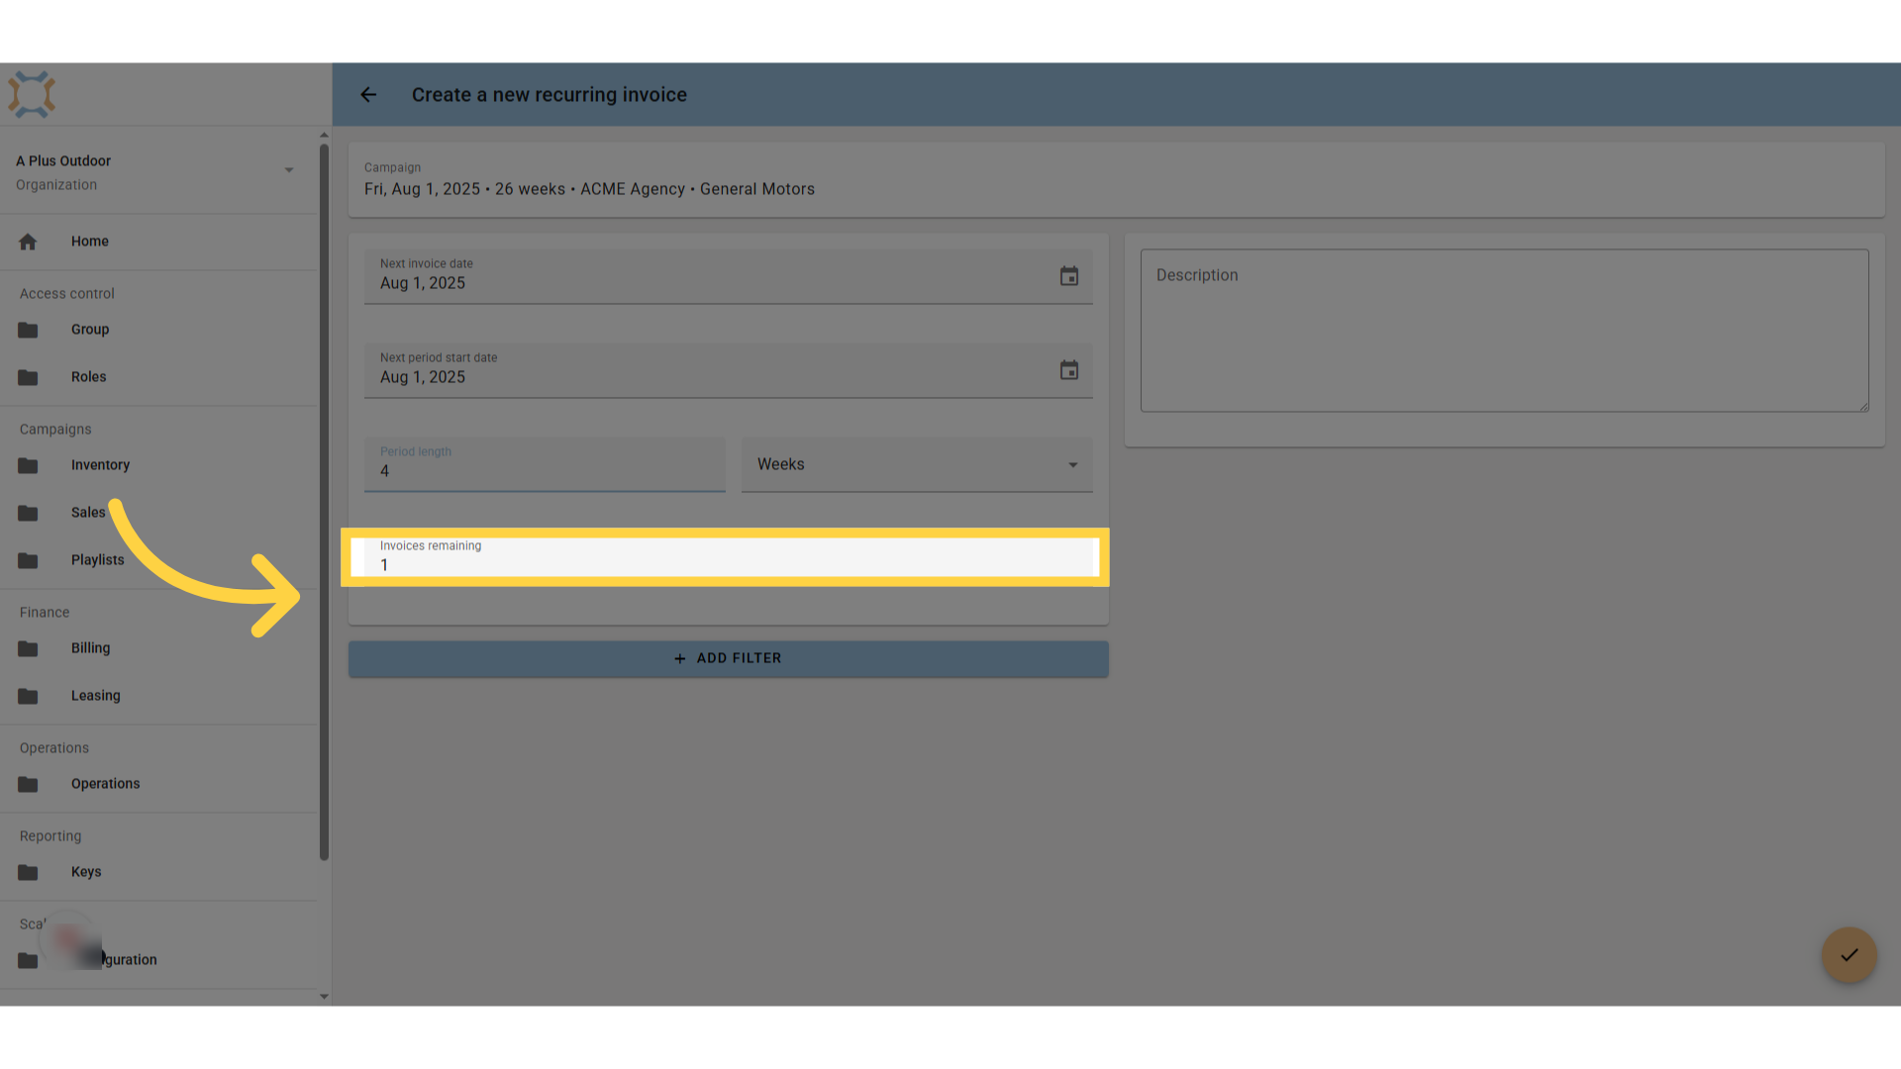The height and width of the screenshot is (1069, 1901).
Task: Click the Campaign field
Action: (1117, 180)
